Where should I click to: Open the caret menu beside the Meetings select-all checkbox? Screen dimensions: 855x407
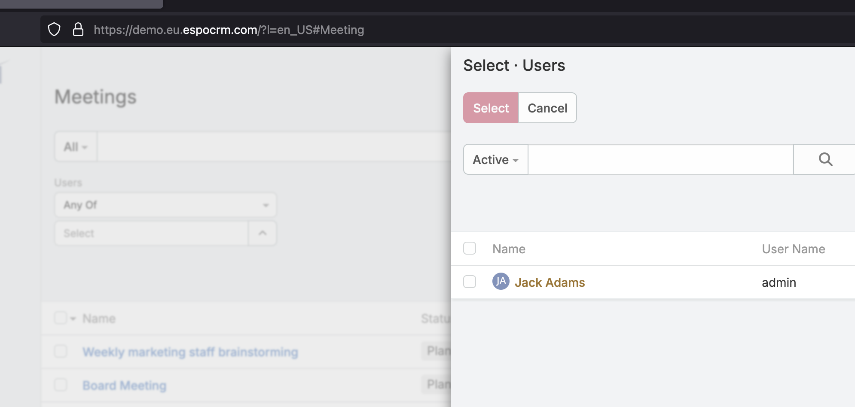(73, 319)
